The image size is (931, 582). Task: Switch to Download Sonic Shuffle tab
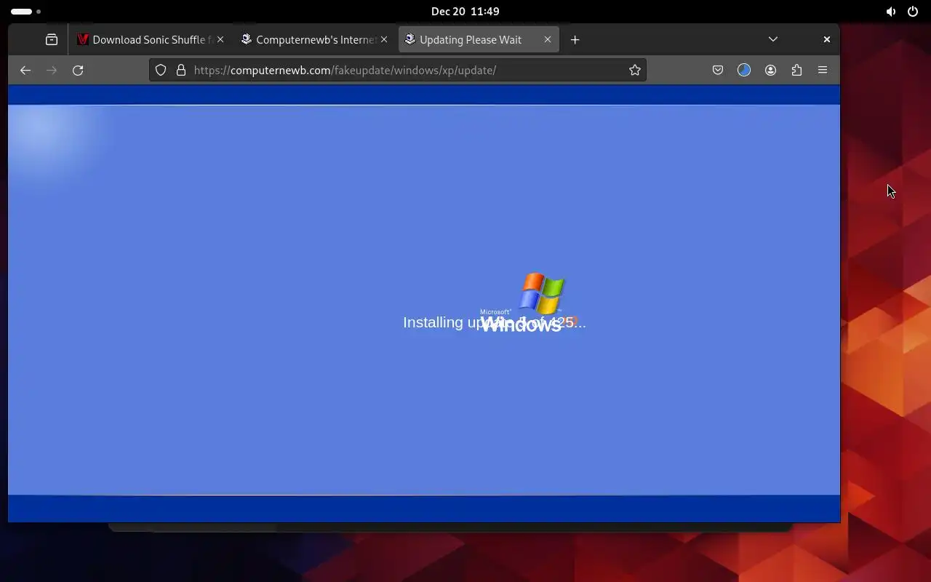coord(151,40)
